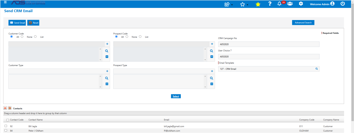The height and width of the screenshot is (133, 354).
Task: Add Customer Code with plus icon
Action: 107,44
